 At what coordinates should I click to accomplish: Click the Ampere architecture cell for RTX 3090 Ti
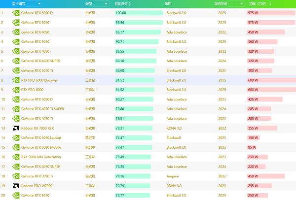(173, 176)
